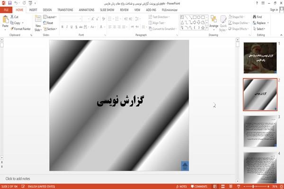
Task: Select slide 4 thumbnail
Action: (260, 168)
